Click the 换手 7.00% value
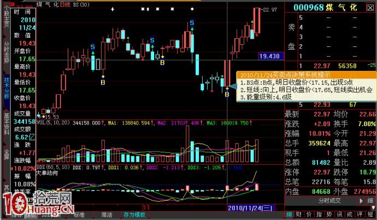Screen dimensions: 377x220 point(367,124)
